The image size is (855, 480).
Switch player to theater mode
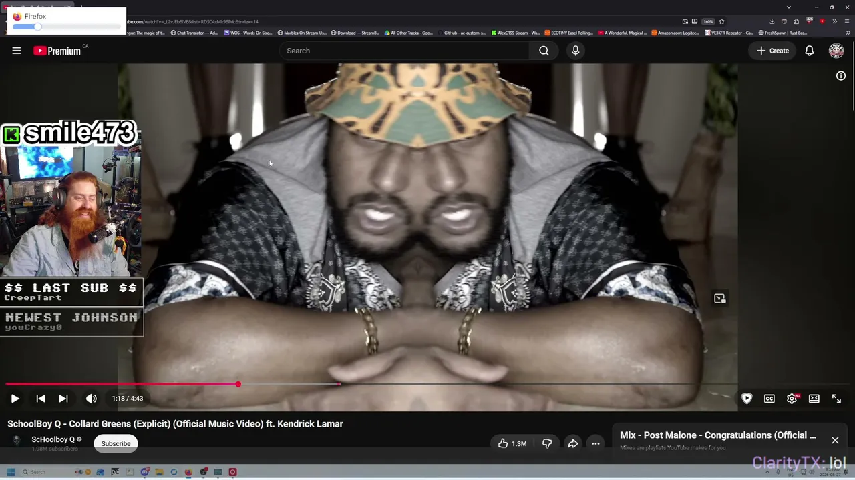click(x=814, y=399)
